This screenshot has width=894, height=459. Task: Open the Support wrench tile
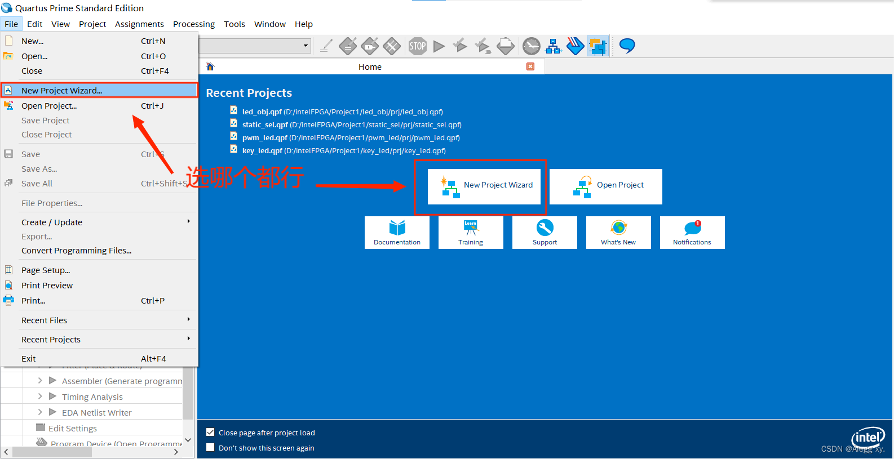click(545, 233)
